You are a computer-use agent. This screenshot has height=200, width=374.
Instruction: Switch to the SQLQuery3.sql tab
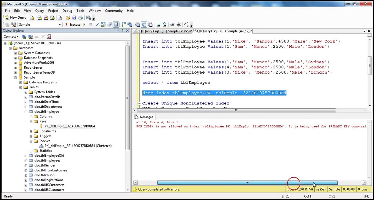(164, 31)
